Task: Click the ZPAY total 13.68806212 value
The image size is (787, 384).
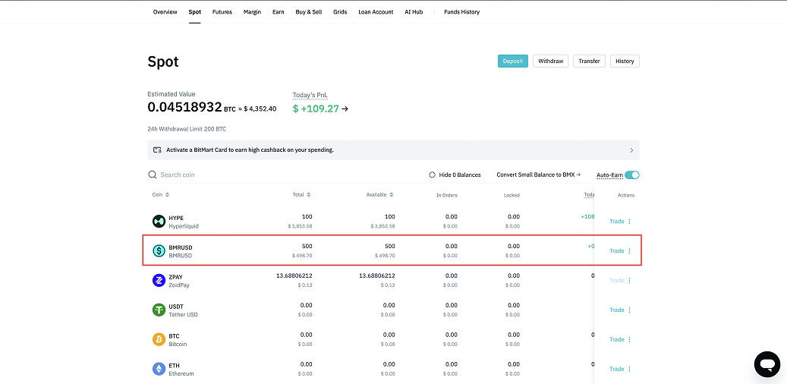Action: 294,276
